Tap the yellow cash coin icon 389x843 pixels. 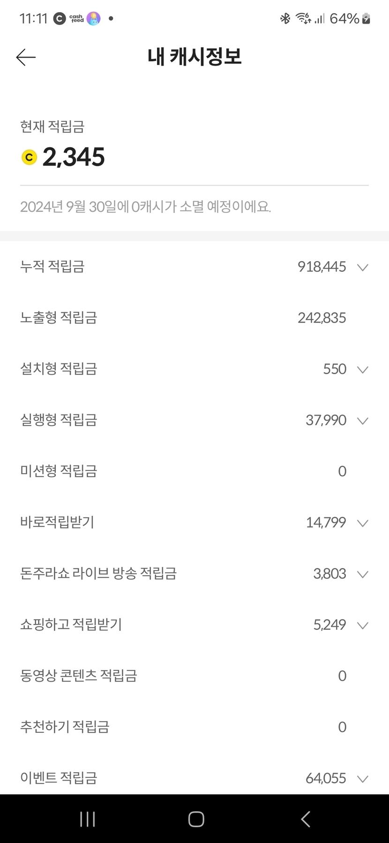coord(29,157)
